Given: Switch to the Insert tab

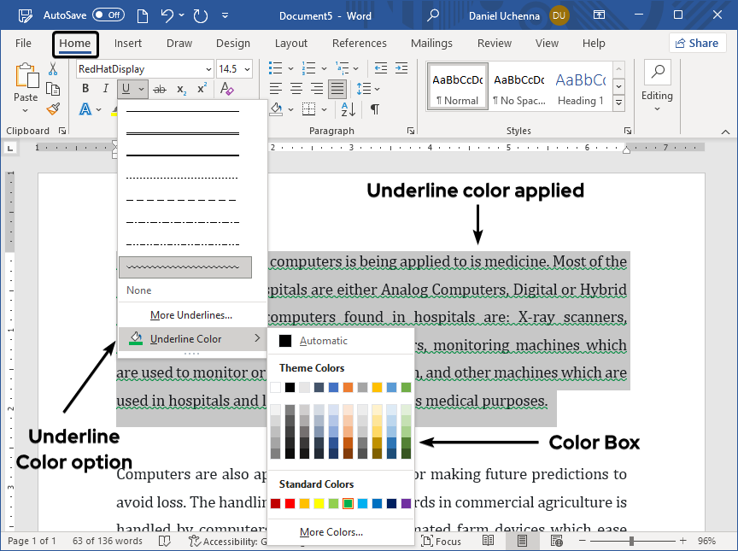Looking at the screenshot, I should pyautogui.click(x=128, y=44).
